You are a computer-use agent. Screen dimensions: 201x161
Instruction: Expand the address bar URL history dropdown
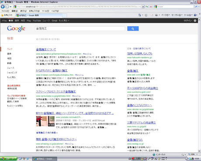point(143,7)
